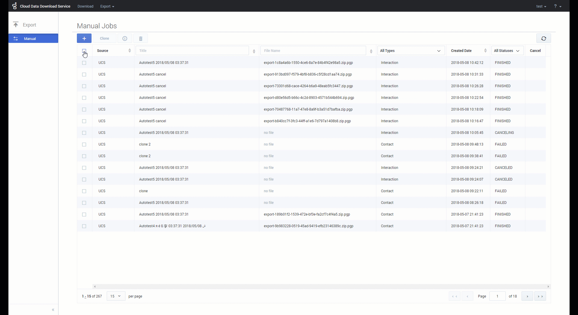The width and height of the screenshot is (578, 315).
Task: Open the All Statuses filter dropdown
Action: click(x=507, y=51)
